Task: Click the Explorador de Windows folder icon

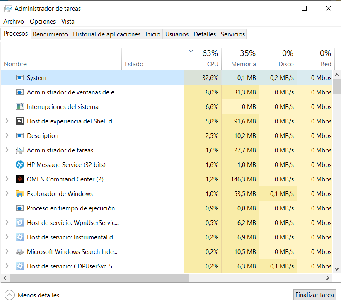Action: pyautogui.click(x=20, y=194)
